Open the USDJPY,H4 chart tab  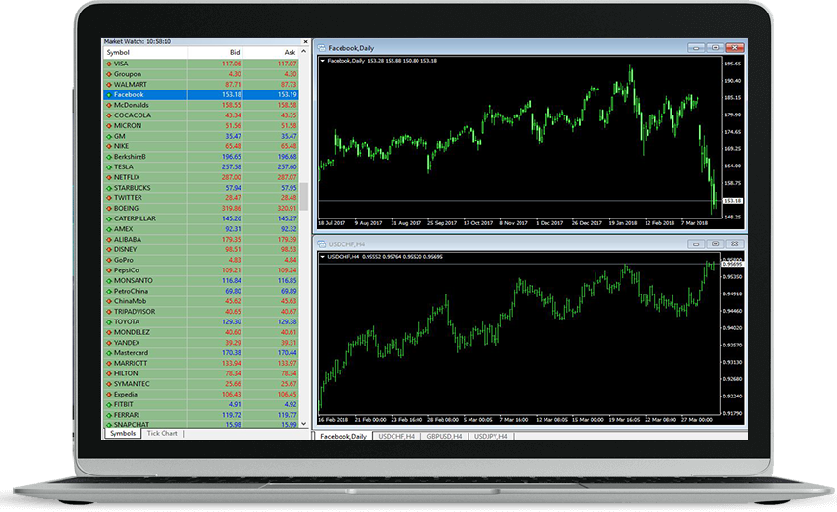pyautogui.click(x=491, y=436)
